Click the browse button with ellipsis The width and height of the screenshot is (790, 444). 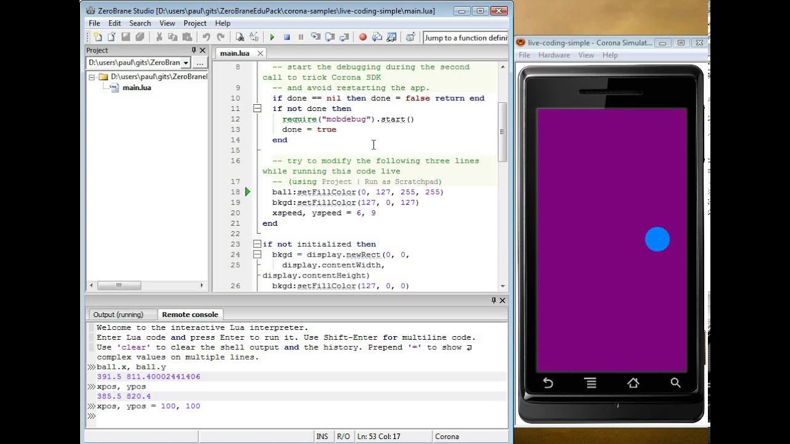pyautogui.click(x=200, y=63)
